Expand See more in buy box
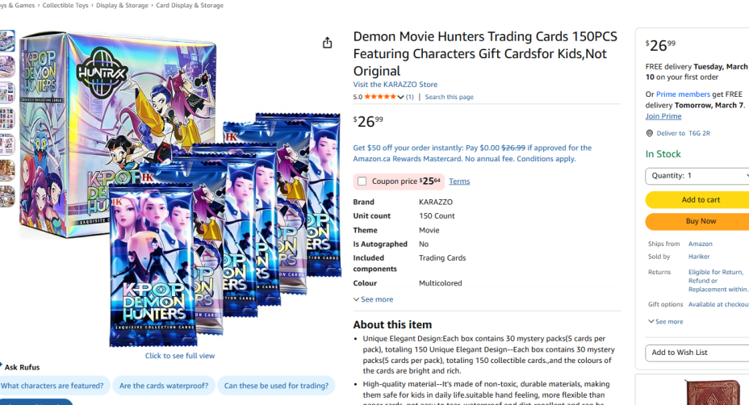749x405 pixels. click(665, 321)
